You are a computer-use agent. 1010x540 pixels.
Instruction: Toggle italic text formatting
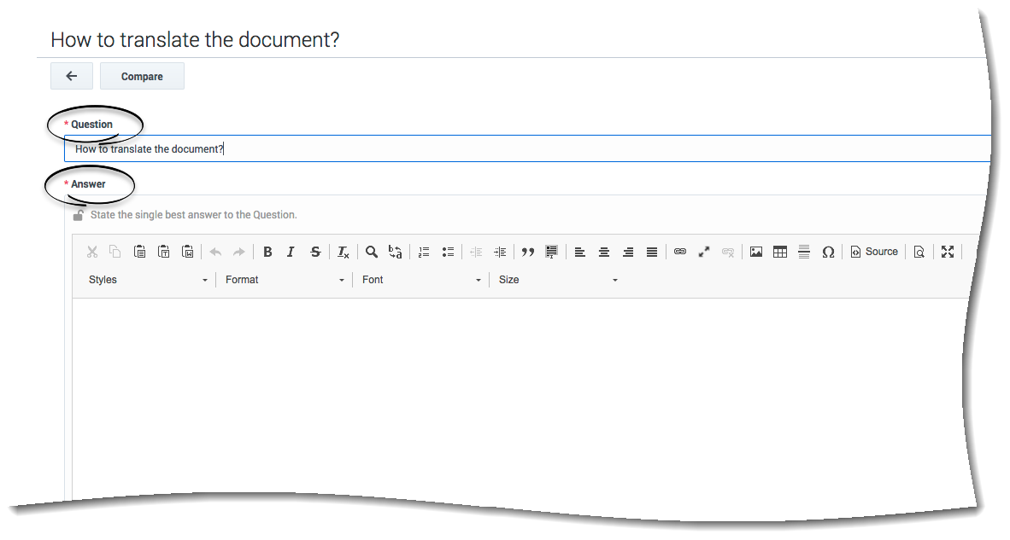coord(291,252)
